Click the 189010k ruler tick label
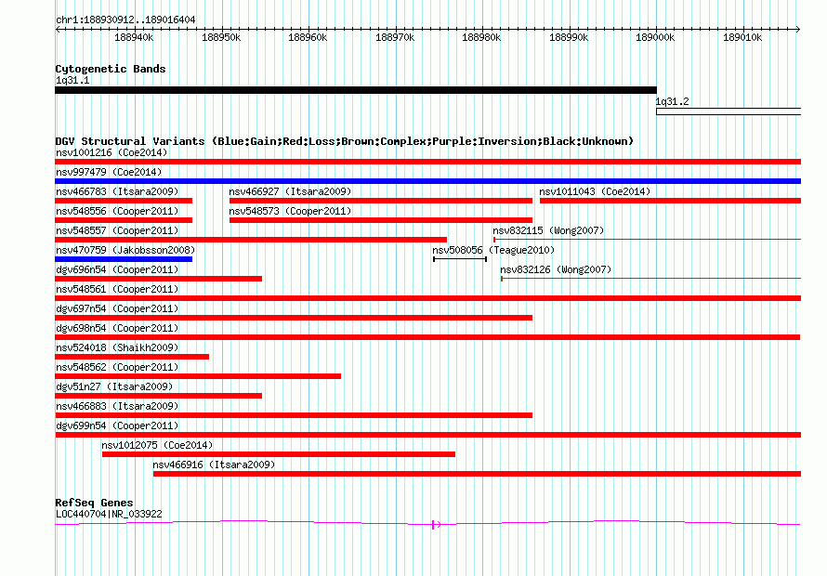827x576 pixels. coord(742,37)
